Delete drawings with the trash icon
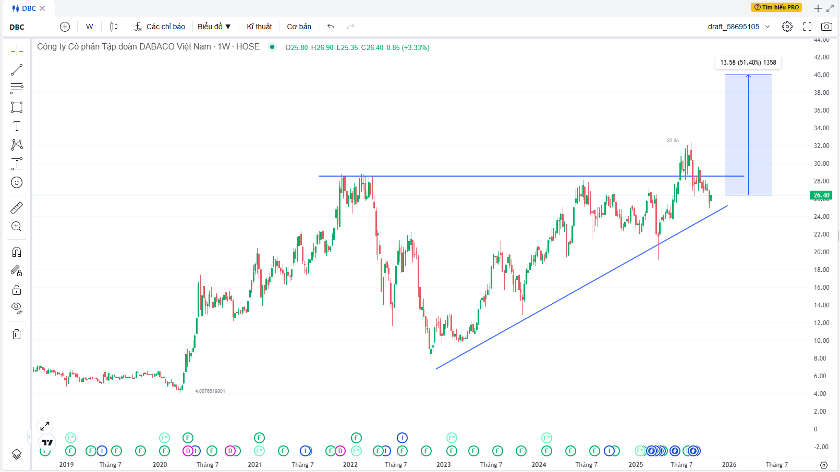840x472 pixels. point(17,334)
